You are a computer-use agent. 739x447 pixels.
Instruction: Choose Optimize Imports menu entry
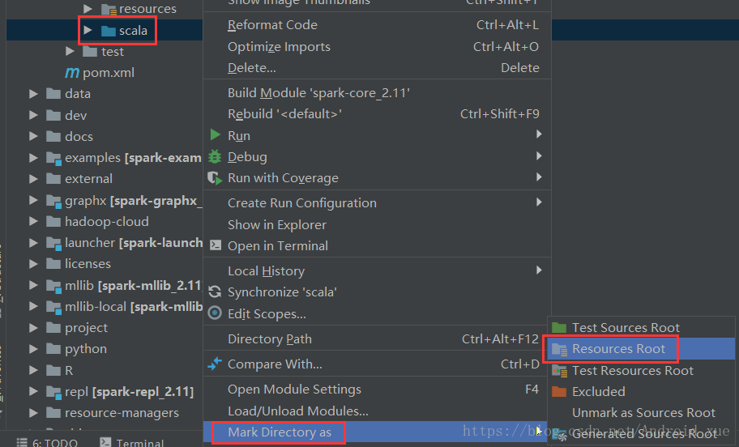pos(377,47)
